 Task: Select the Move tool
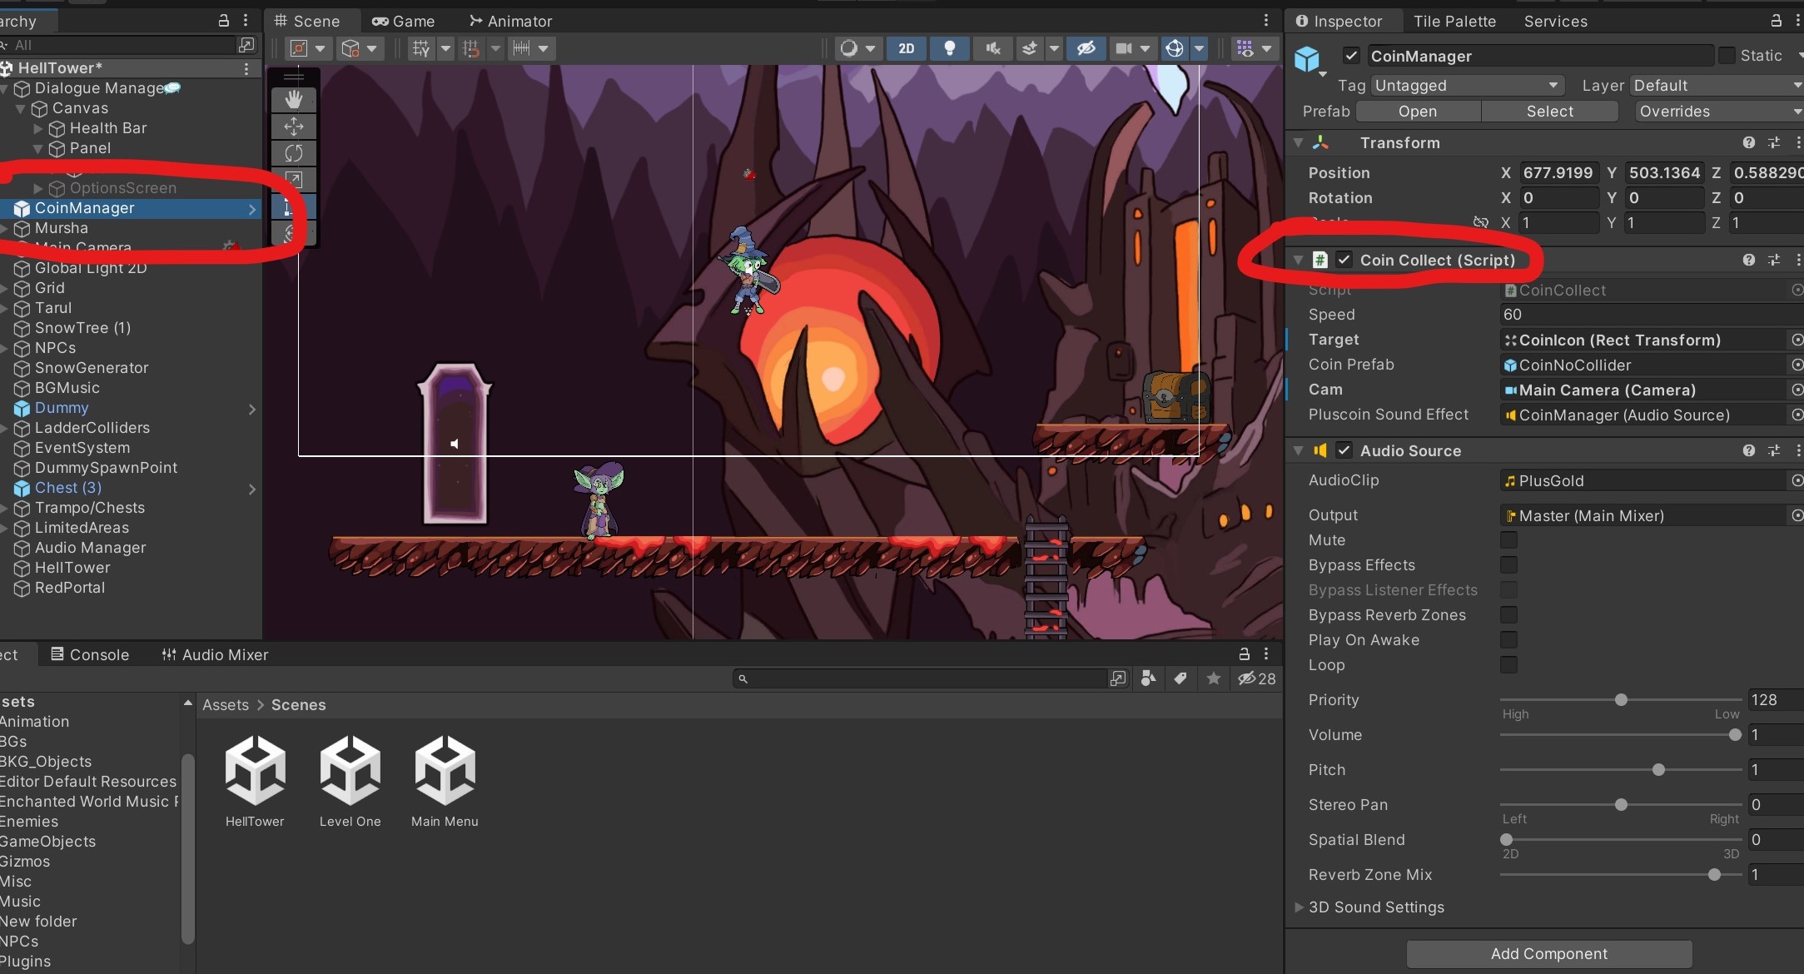pos(294,127)
